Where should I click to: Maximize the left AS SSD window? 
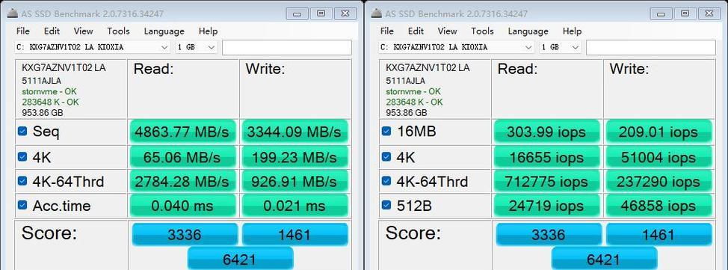pyautogui.click(x=321, y=13)
